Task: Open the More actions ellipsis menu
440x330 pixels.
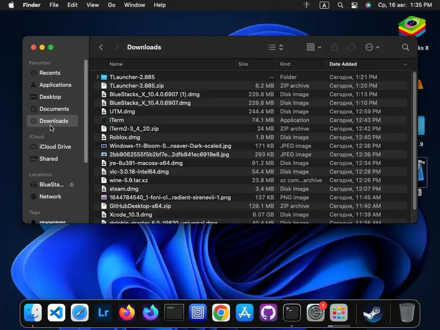Action: pyautogui.click(x=373, y=47)
